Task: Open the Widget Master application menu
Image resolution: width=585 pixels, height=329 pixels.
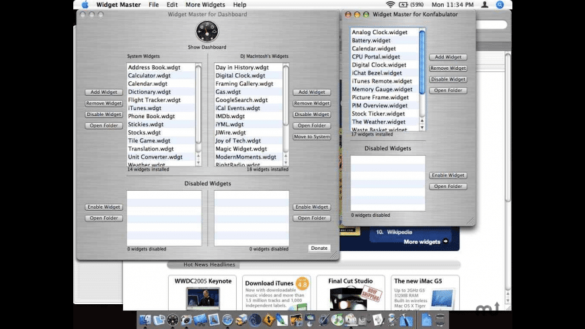Action: tap(118, 5)
